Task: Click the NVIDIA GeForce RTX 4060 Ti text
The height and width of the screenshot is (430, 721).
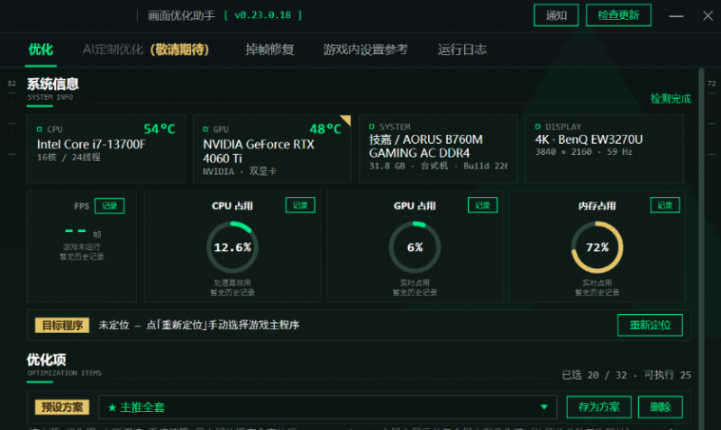Action: coord(259,151)
